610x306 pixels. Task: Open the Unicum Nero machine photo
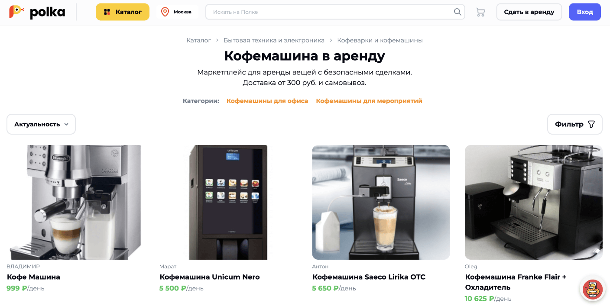pyautogui.click(x=228, y=202)
